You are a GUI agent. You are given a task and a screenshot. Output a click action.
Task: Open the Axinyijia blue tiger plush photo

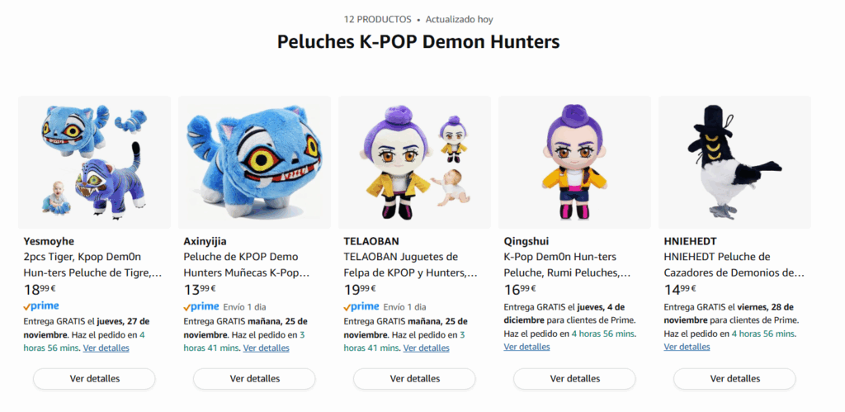click(x=254, y=163)
